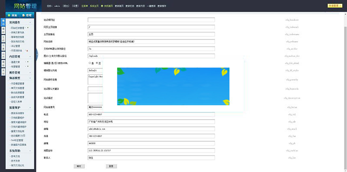Collapse the 内容管理 menu section

30,57
